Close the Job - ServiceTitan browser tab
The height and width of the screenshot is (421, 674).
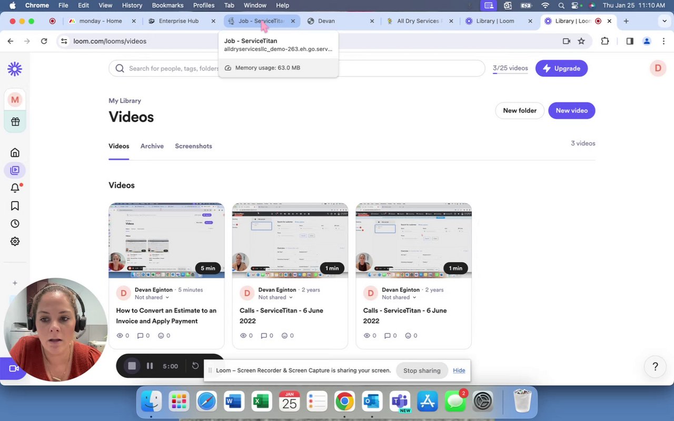pyautogui.click(x=293, y=21)
